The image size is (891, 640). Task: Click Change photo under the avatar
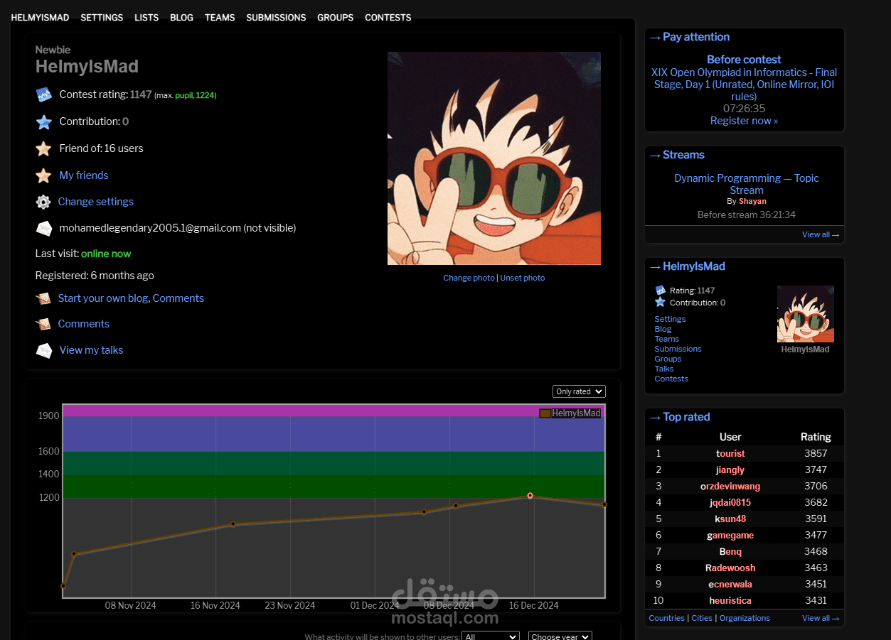(469, 278)
